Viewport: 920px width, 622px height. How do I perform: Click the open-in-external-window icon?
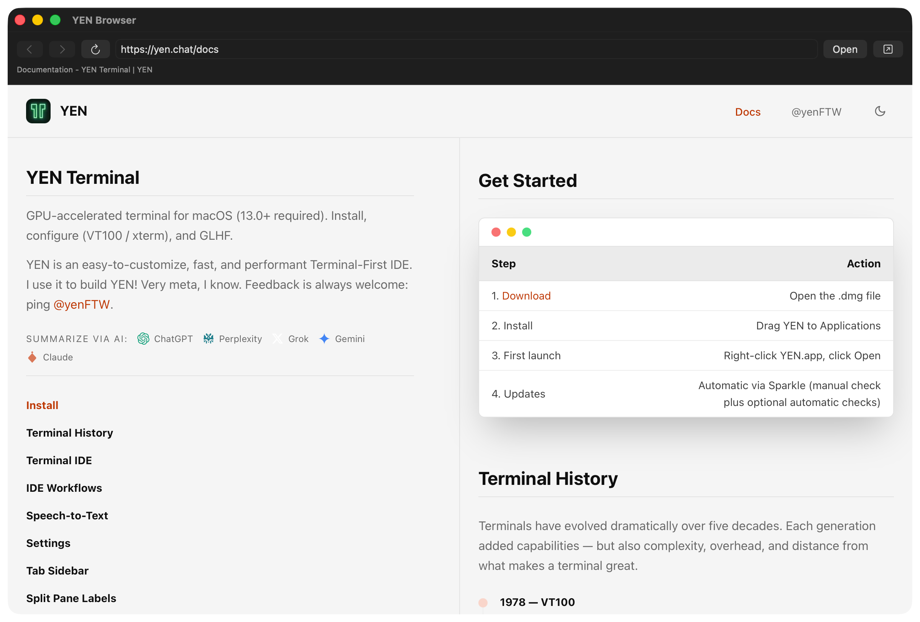[x=887, y=49]
